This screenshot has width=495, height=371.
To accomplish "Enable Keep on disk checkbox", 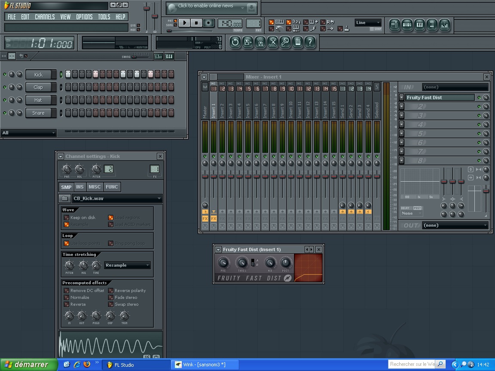I will click(x=66, y=218).
